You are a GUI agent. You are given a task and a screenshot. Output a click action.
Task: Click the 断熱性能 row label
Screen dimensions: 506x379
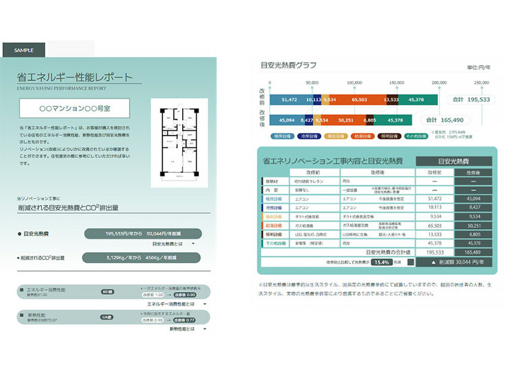36,315
